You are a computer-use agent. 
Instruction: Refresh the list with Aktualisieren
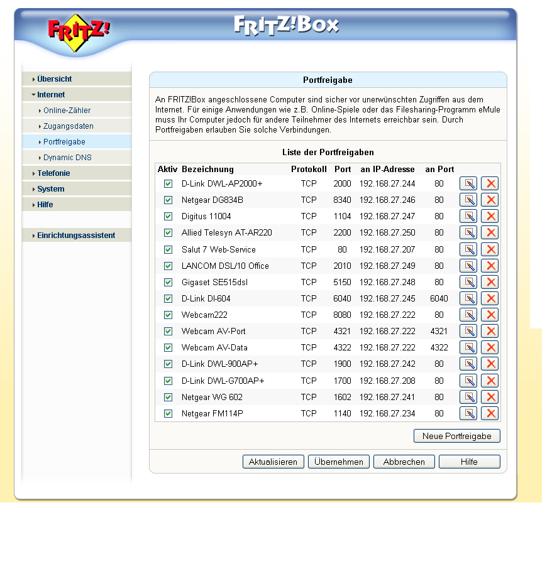[x=273, y=462]
